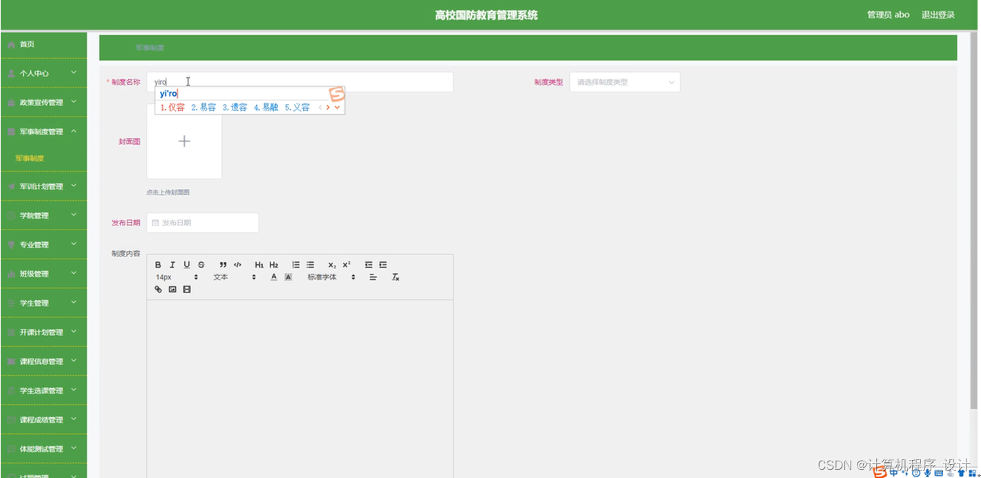The image size is (981, 478).
Task: Click the 管理员 abo account label
Action: coord(889,14)
